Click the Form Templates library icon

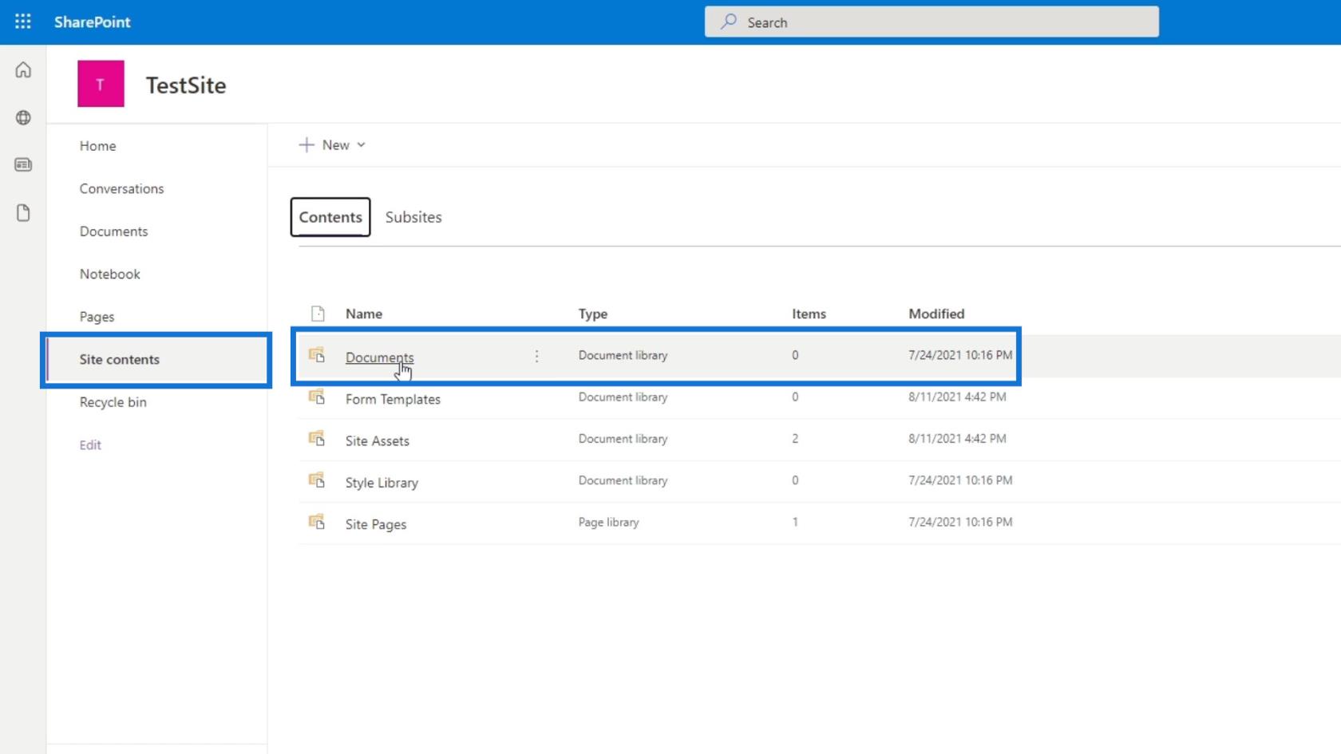(317, 397)
